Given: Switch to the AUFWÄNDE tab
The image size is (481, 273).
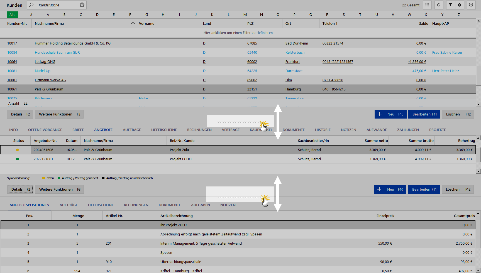Looking at the screenshot, I should [x=377, y=130].
